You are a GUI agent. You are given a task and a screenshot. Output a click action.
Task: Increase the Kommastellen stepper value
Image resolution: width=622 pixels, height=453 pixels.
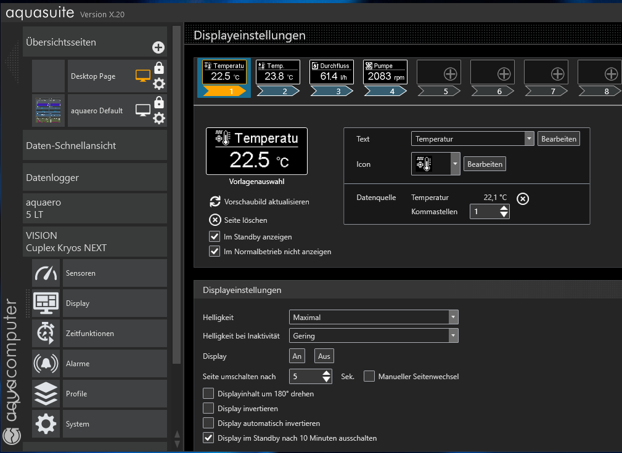pyautogui.click(x=504, y=209)
